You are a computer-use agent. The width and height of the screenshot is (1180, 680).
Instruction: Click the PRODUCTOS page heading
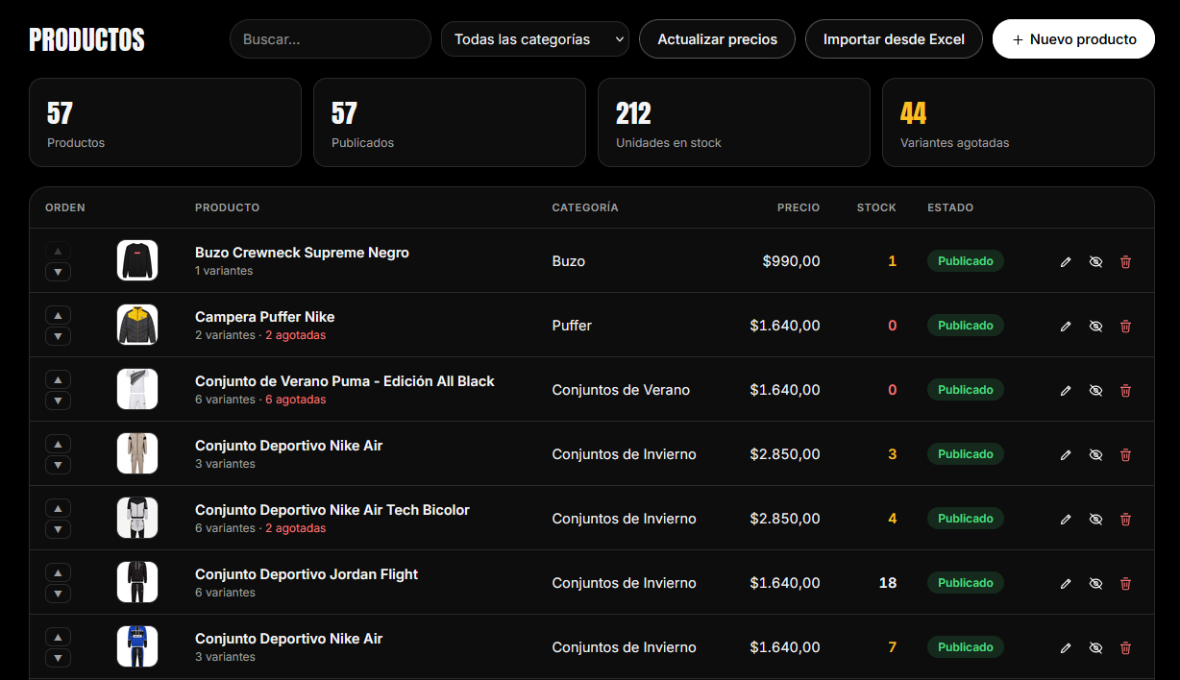tap(86, 39)
